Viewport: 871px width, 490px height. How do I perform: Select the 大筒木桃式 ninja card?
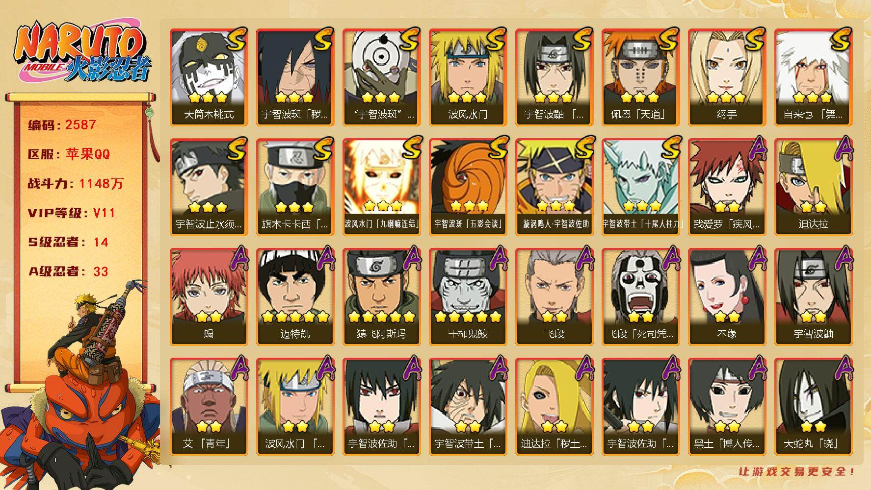coord(209,77)
